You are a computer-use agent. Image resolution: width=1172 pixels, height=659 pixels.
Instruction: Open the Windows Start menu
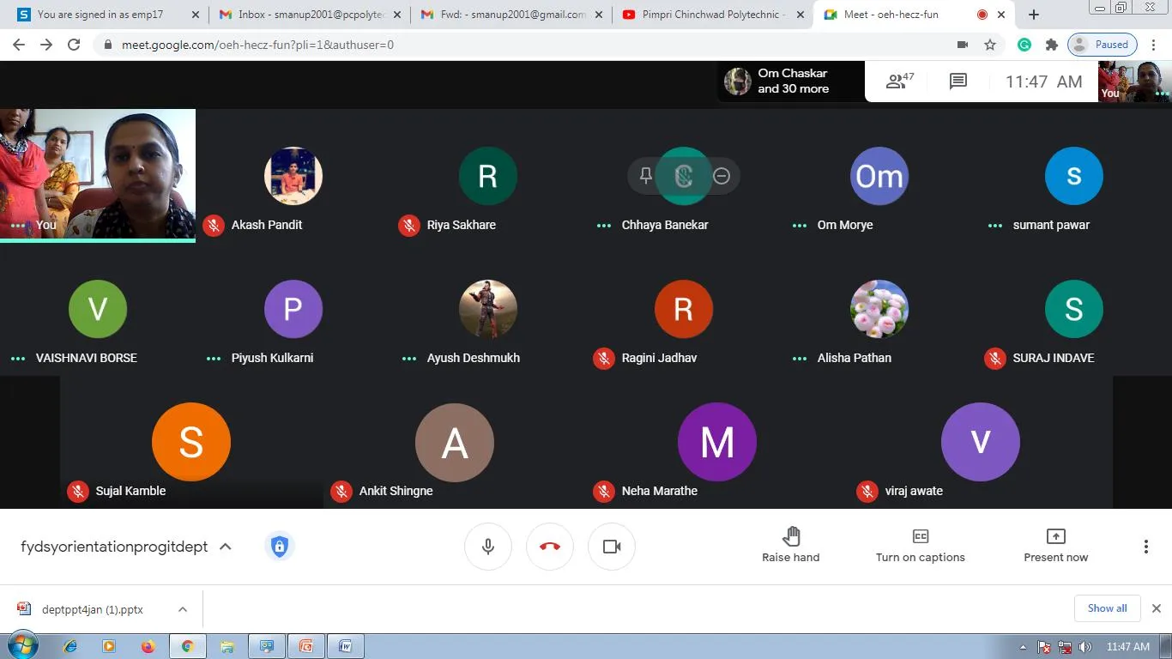click(21, 646)
